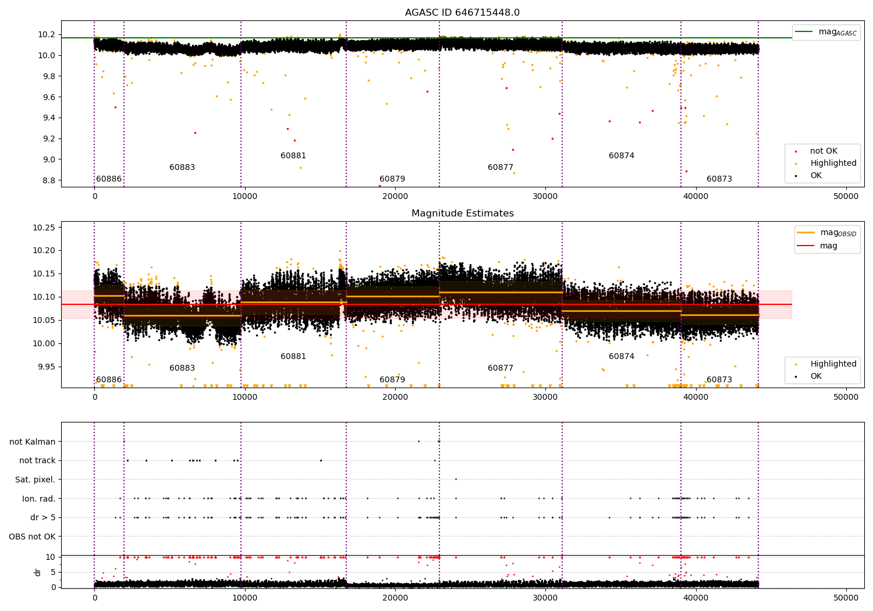Image resolution: width=873 pixels, height=611 pixels.
Task: Click the 'Sat. pixel.' row label
Action: (36, 479)
